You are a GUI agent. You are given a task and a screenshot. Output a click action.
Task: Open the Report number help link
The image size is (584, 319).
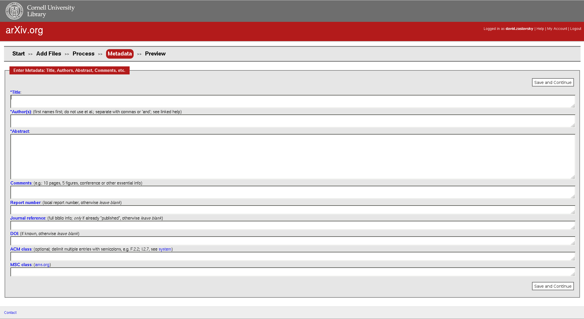pyautogui.click(x=26, y=203)
